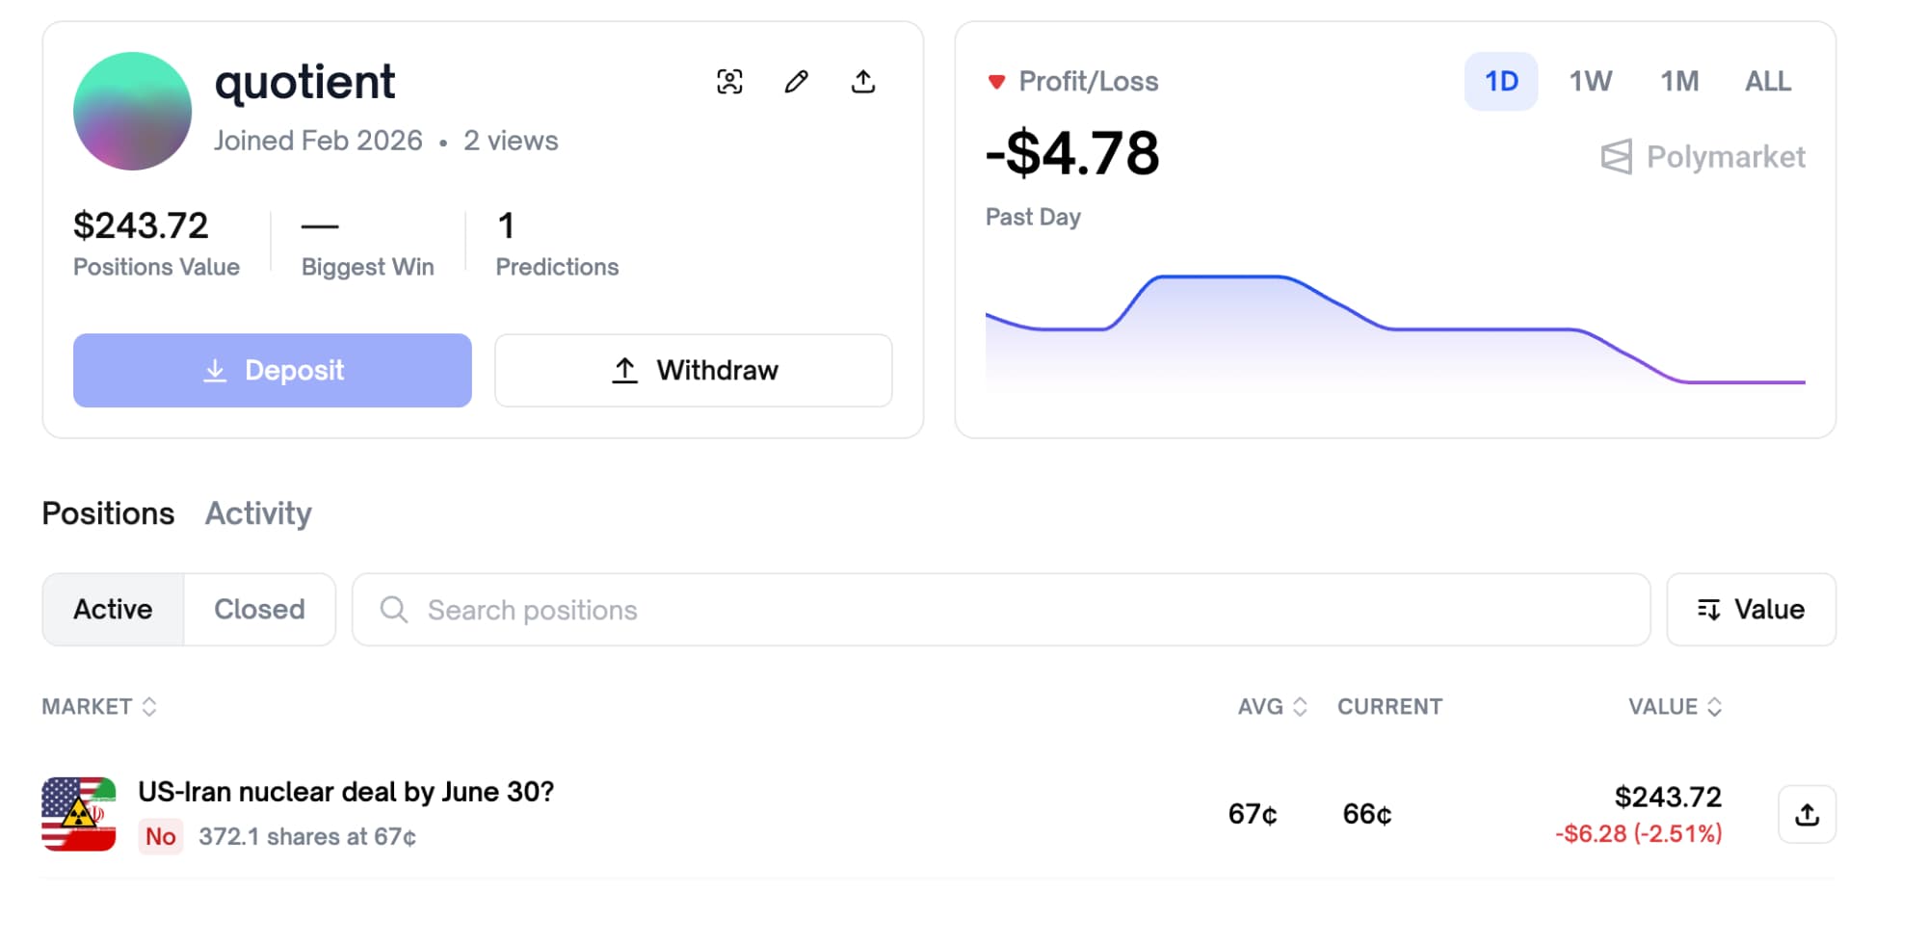This screenshot has width=1927, height=943.
Task: Click the magnifier icon in search bar
Action: coord(393,610)
